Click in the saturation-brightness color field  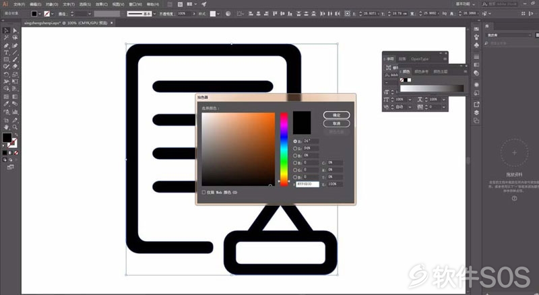tap(239, 150)
